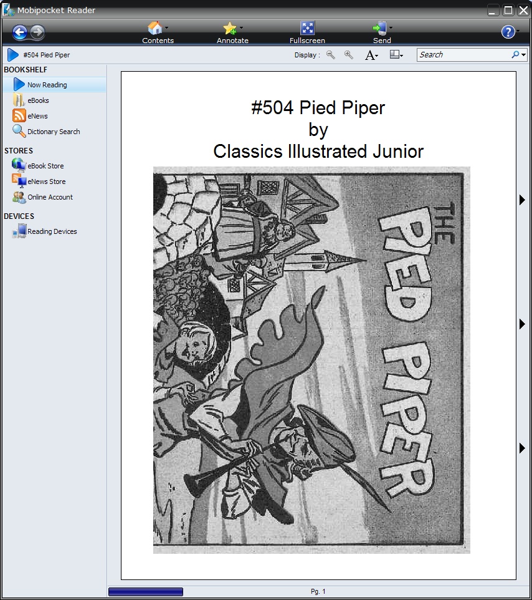
Task: Click the "Classics Illustrated Junior" heading text
Action: [x=318, y=152]
